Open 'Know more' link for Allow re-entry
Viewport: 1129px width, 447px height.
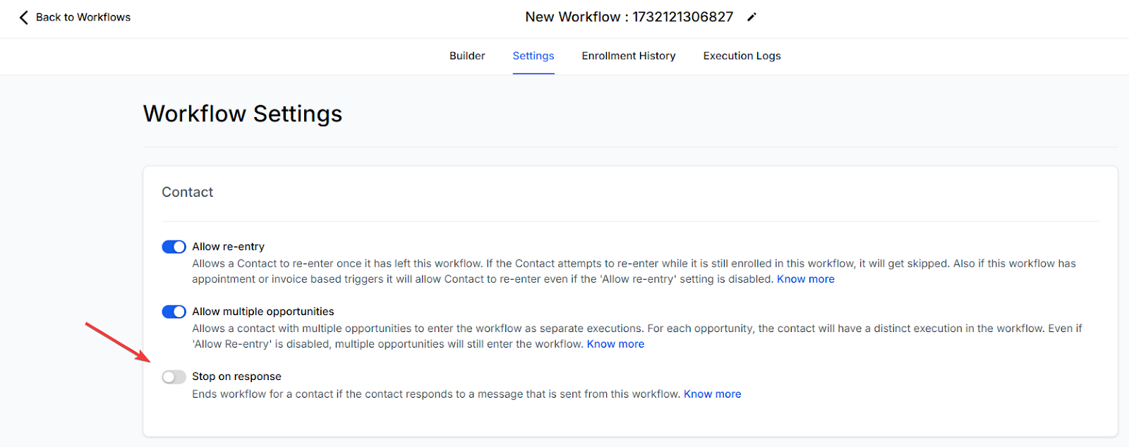pos(805,279)
